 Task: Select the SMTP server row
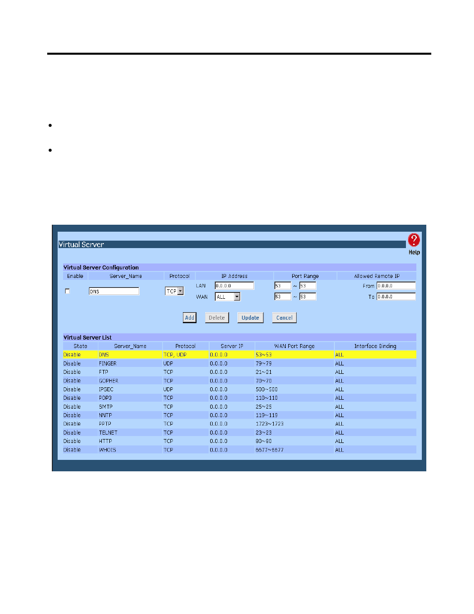(x=239, y=407)
